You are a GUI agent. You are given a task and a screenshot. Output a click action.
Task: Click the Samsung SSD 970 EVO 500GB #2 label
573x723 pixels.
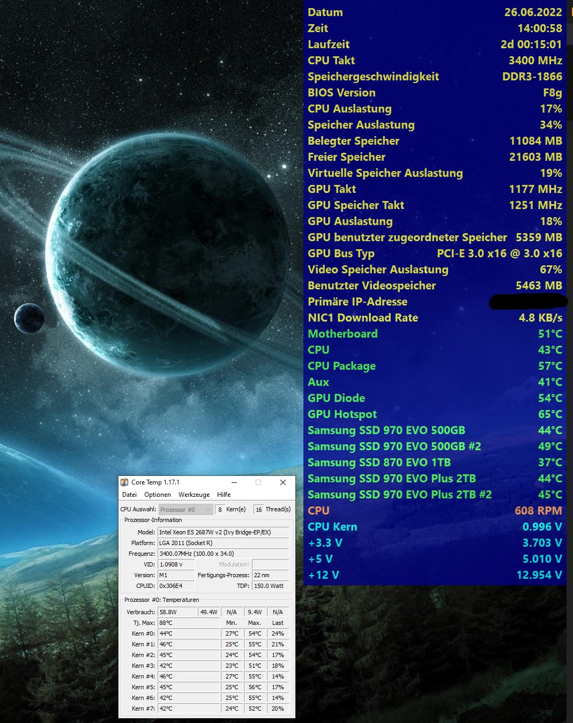pyautogui.click(x=394, y=446)
